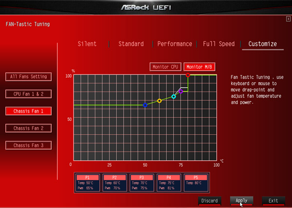The image size is (292, 208).
Task: Close the tuning window with X
Action: (288, 19)
